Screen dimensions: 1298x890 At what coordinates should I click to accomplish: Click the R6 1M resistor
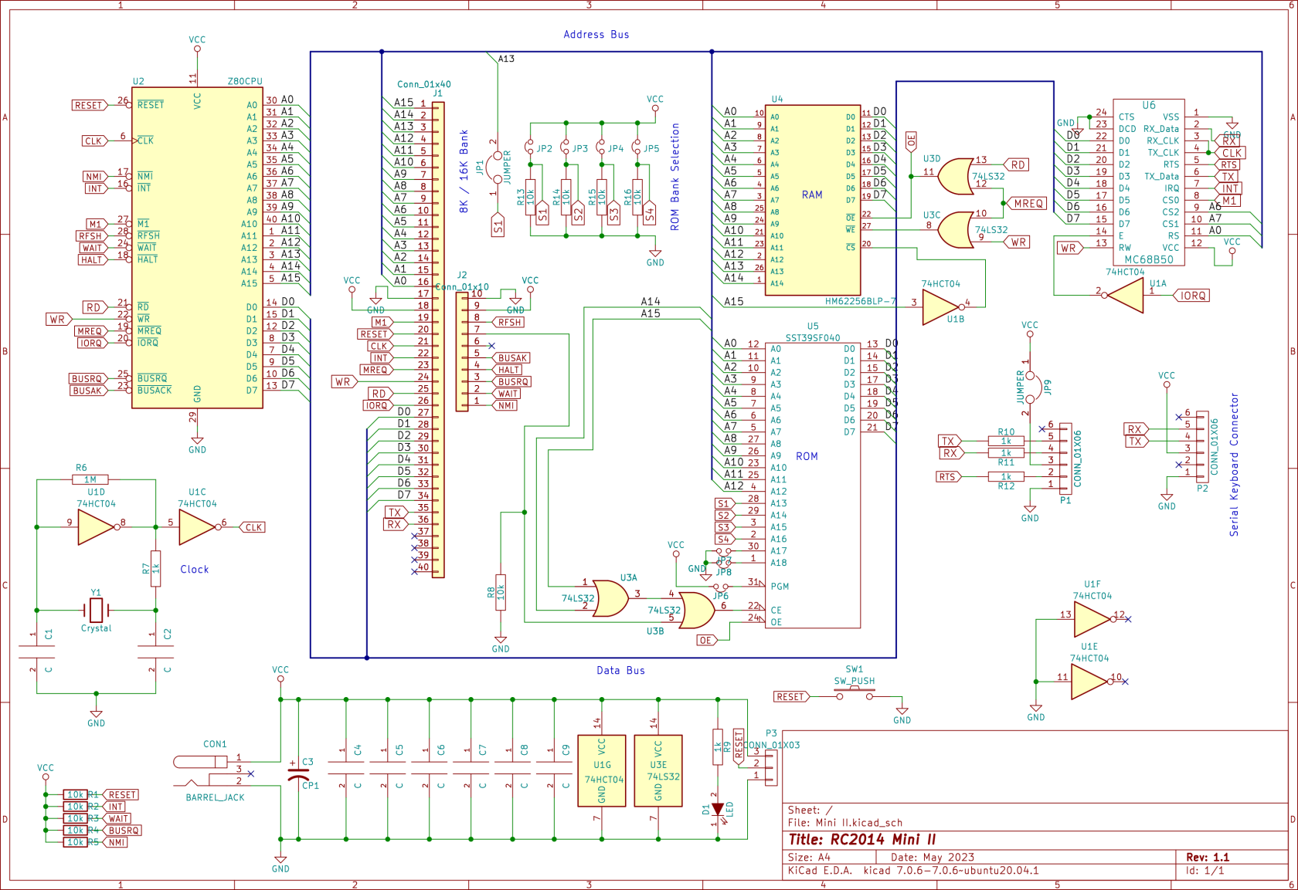[x=90, y=479]
